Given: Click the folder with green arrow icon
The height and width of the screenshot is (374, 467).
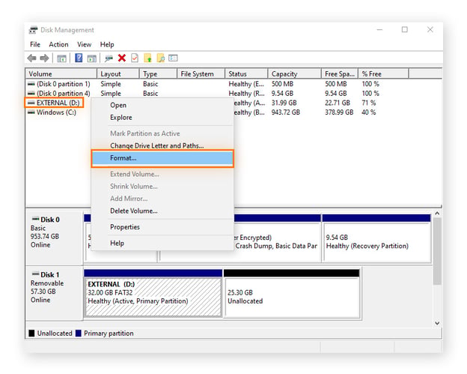Looking at the screenshot, I should 147,58.
